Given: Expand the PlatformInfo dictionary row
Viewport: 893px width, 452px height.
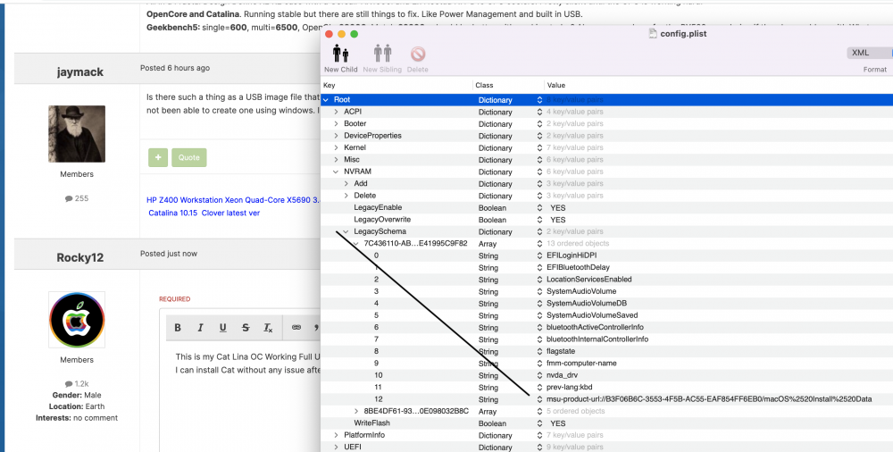Looking at the screenshot, I should (336, 435).
